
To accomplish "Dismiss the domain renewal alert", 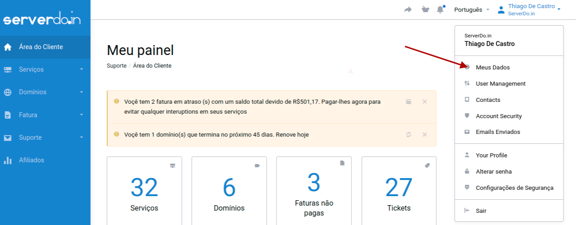I will pyautogui.click(x=424, y=134).
